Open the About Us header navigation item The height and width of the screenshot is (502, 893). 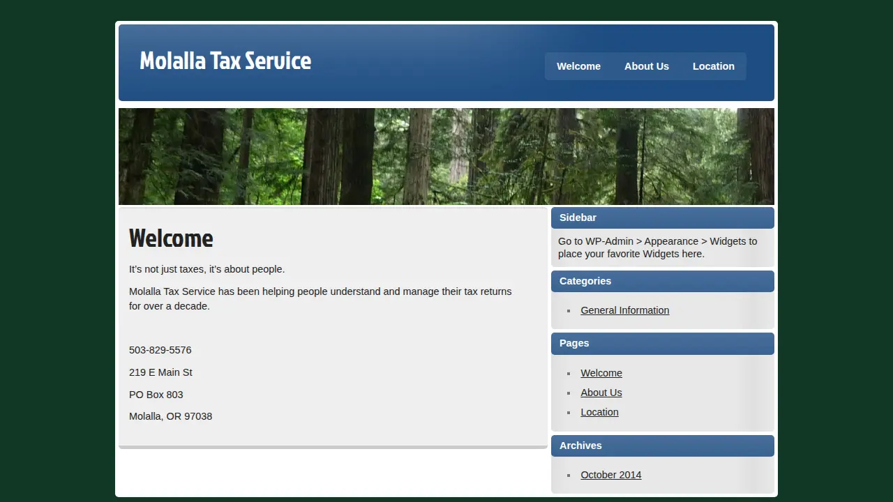647,66
